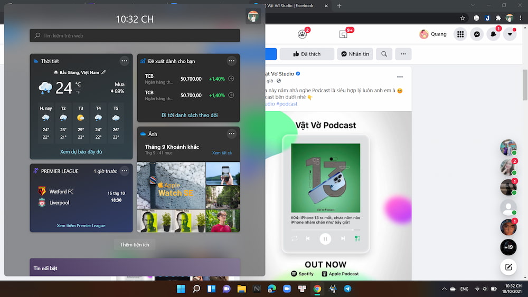Open Apple Watch SE photo thumbnail
This screenshot has height=297, width=528.
click(x=171, y=185)
